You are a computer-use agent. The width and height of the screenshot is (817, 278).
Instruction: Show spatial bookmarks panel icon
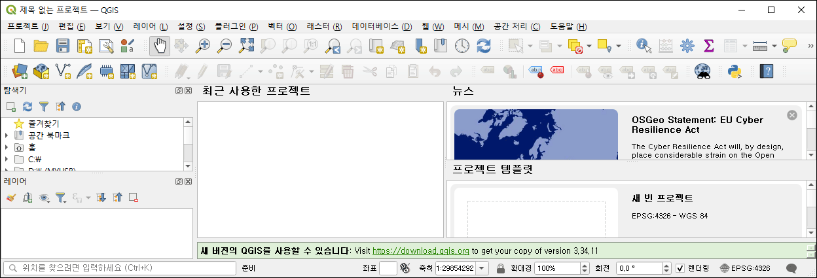(441, 46)
